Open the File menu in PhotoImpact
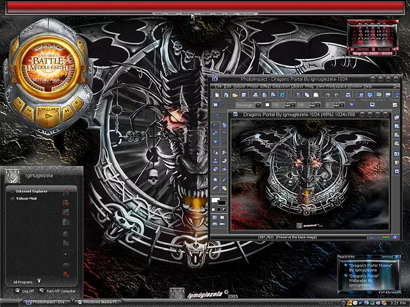Viewport: 410px width, 307px height. (218, 86)
